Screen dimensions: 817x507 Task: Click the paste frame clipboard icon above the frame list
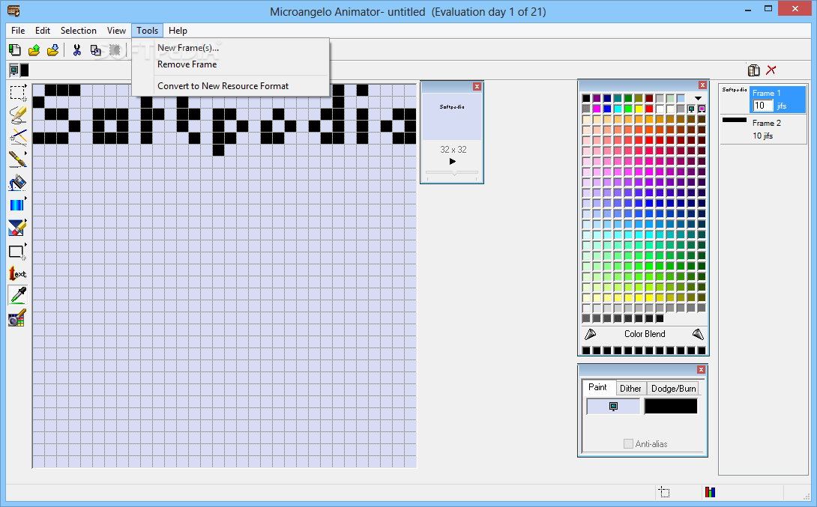coord(753,70)
